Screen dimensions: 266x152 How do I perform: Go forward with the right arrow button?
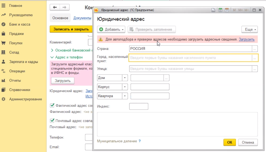64,7
